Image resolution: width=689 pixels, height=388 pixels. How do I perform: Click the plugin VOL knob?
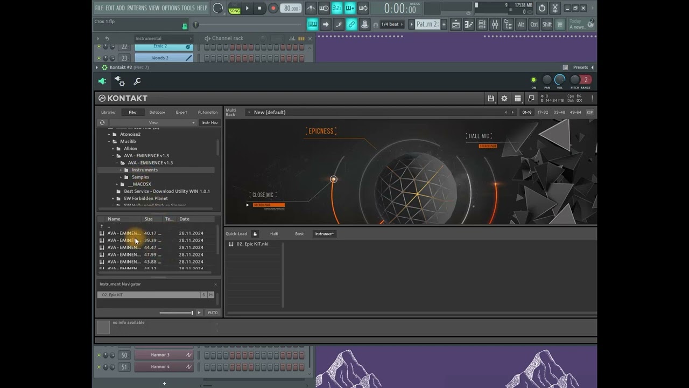coord(560,80)
